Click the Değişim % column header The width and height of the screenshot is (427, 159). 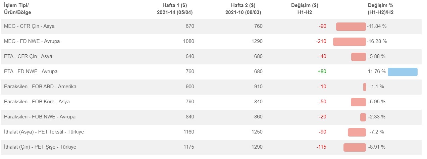coord(380,9)
